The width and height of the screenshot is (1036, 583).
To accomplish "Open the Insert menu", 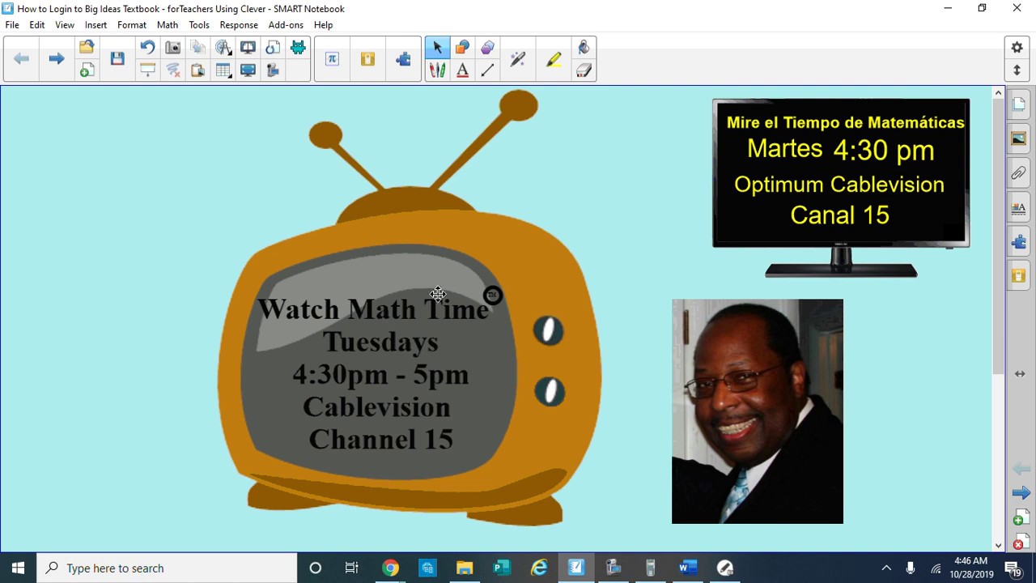I will coord(96,25).
